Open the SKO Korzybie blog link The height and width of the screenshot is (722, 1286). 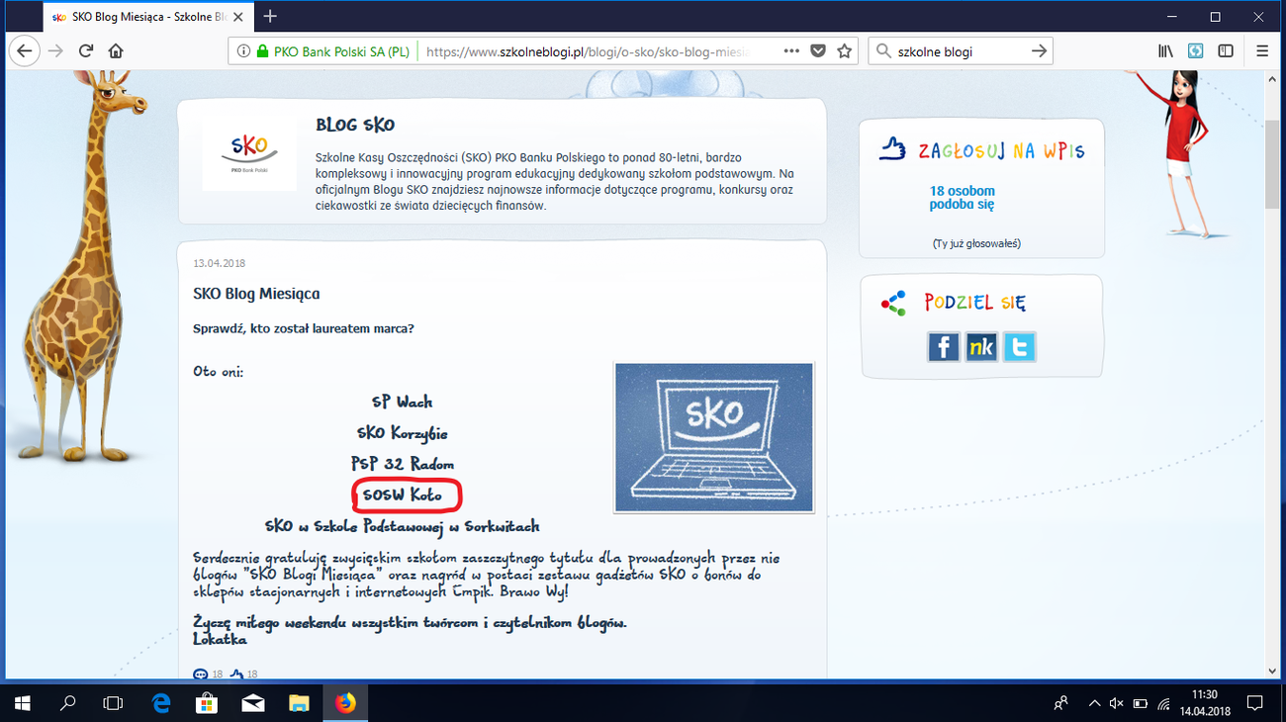click(402, 432)
